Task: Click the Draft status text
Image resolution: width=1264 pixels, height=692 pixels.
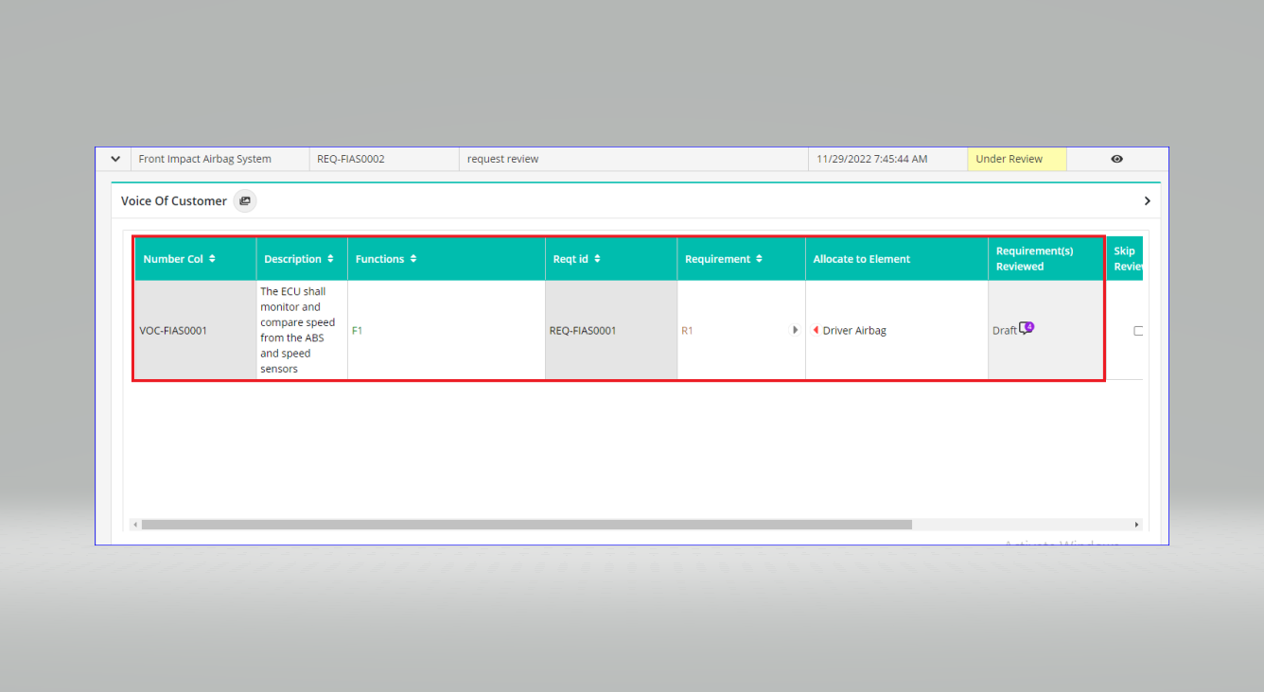Action: [x=1004, y=331]
